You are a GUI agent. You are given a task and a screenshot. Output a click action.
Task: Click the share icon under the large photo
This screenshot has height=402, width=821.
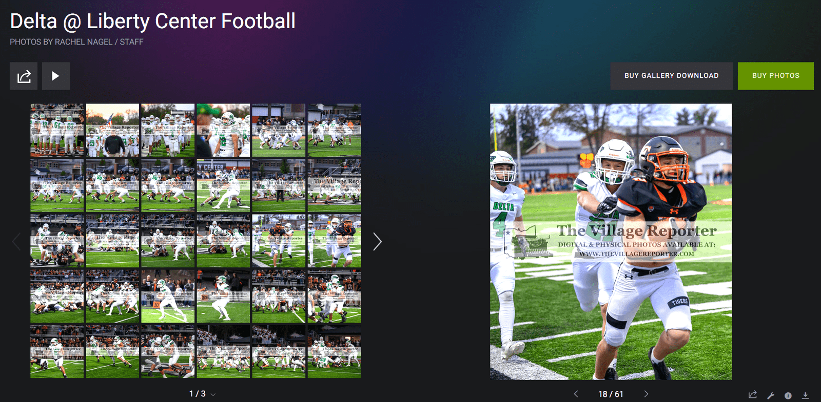(753, 395)
